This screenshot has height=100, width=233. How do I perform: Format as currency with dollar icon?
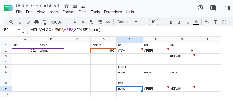pyautogui.click(x=75, y=22)
